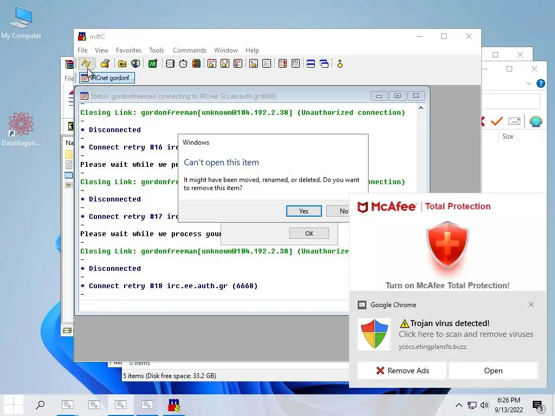Click the Status window title bar icon
The width and height of the screenshot is (555, 416).
click(x=84, y=96)
